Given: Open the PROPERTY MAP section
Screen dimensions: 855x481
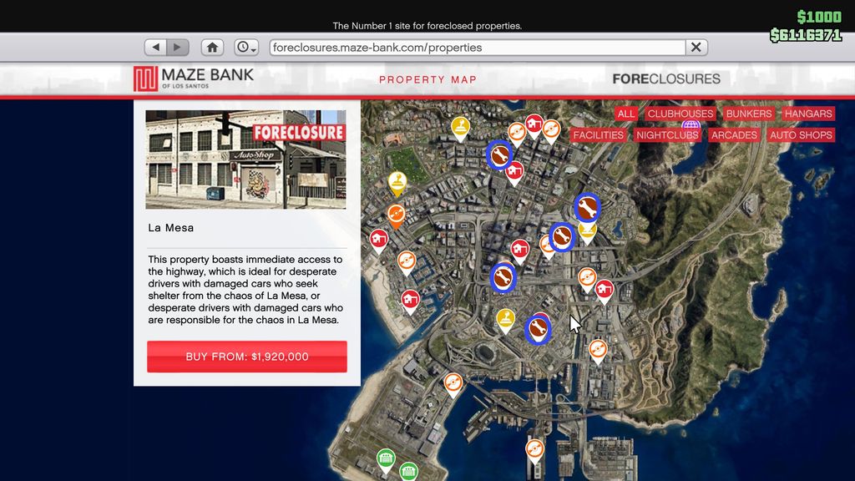Looking at the screenshot, I should [x=428, y=79].
